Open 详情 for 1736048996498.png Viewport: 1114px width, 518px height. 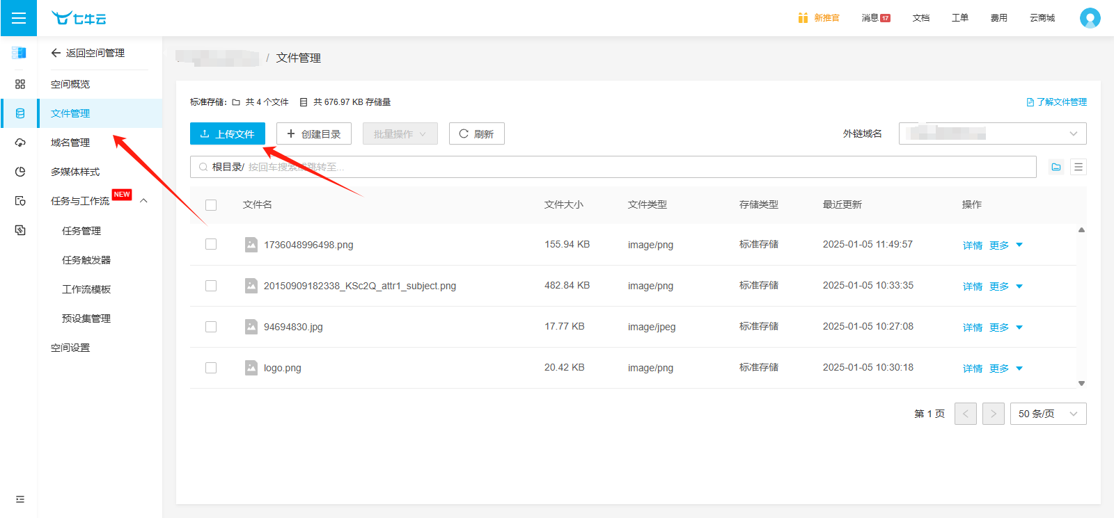coord(973,245)
